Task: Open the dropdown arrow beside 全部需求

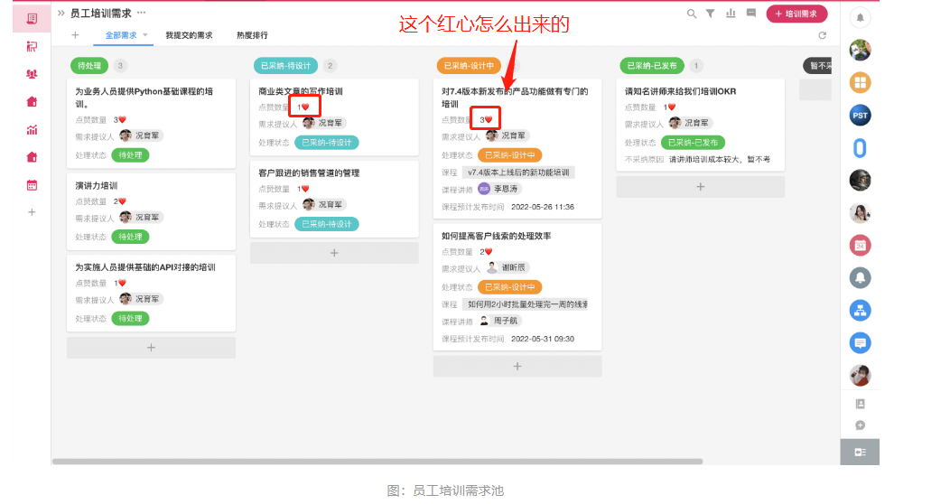Action: click(x=145, y=35)
